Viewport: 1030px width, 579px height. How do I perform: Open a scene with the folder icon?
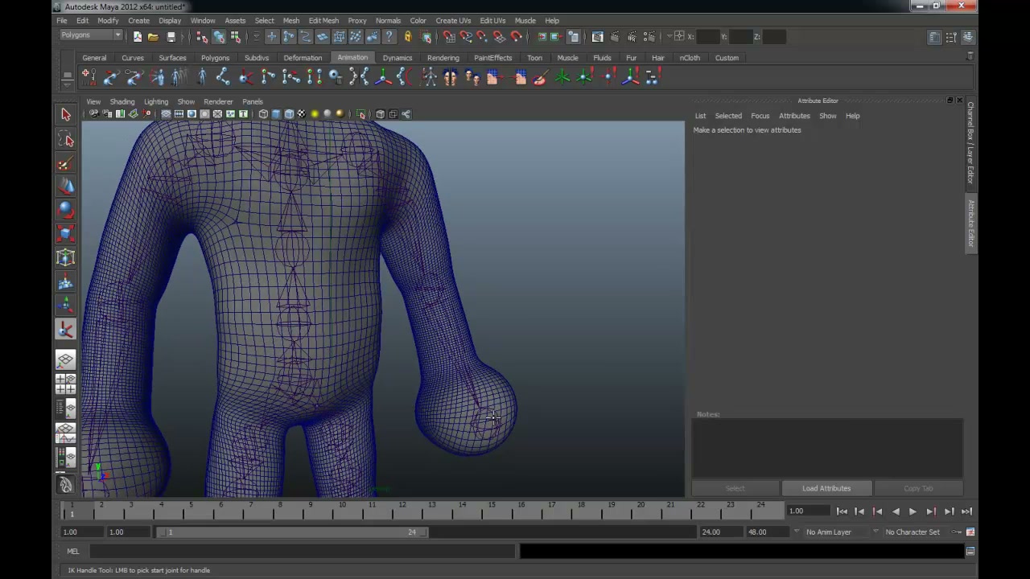pos(153,36)
